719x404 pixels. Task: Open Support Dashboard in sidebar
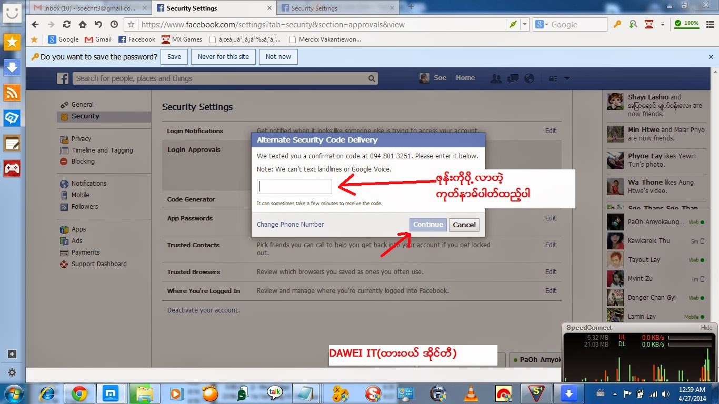click(x=99, y=264)
